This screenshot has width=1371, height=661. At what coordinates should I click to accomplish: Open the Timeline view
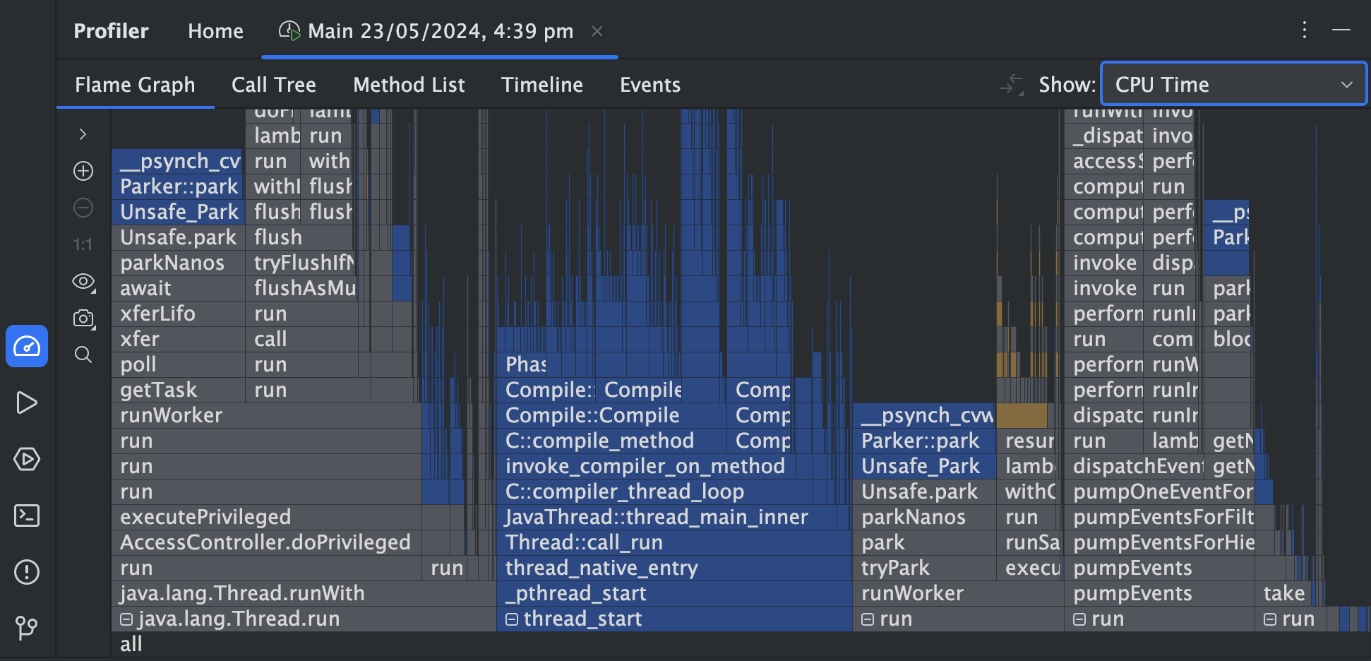pos(542,84)
